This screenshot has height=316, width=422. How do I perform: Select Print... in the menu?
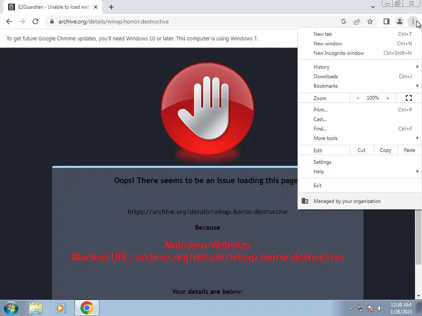pos(360,109)
